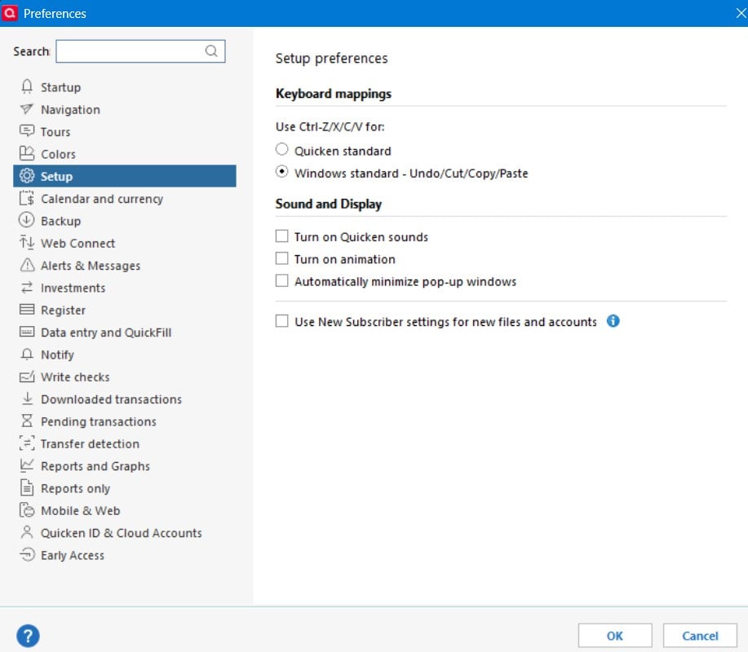Screen dimensions: 748x652
Task: Click the blue info icon beside New Subscriber
Action: tap(613, 321)
